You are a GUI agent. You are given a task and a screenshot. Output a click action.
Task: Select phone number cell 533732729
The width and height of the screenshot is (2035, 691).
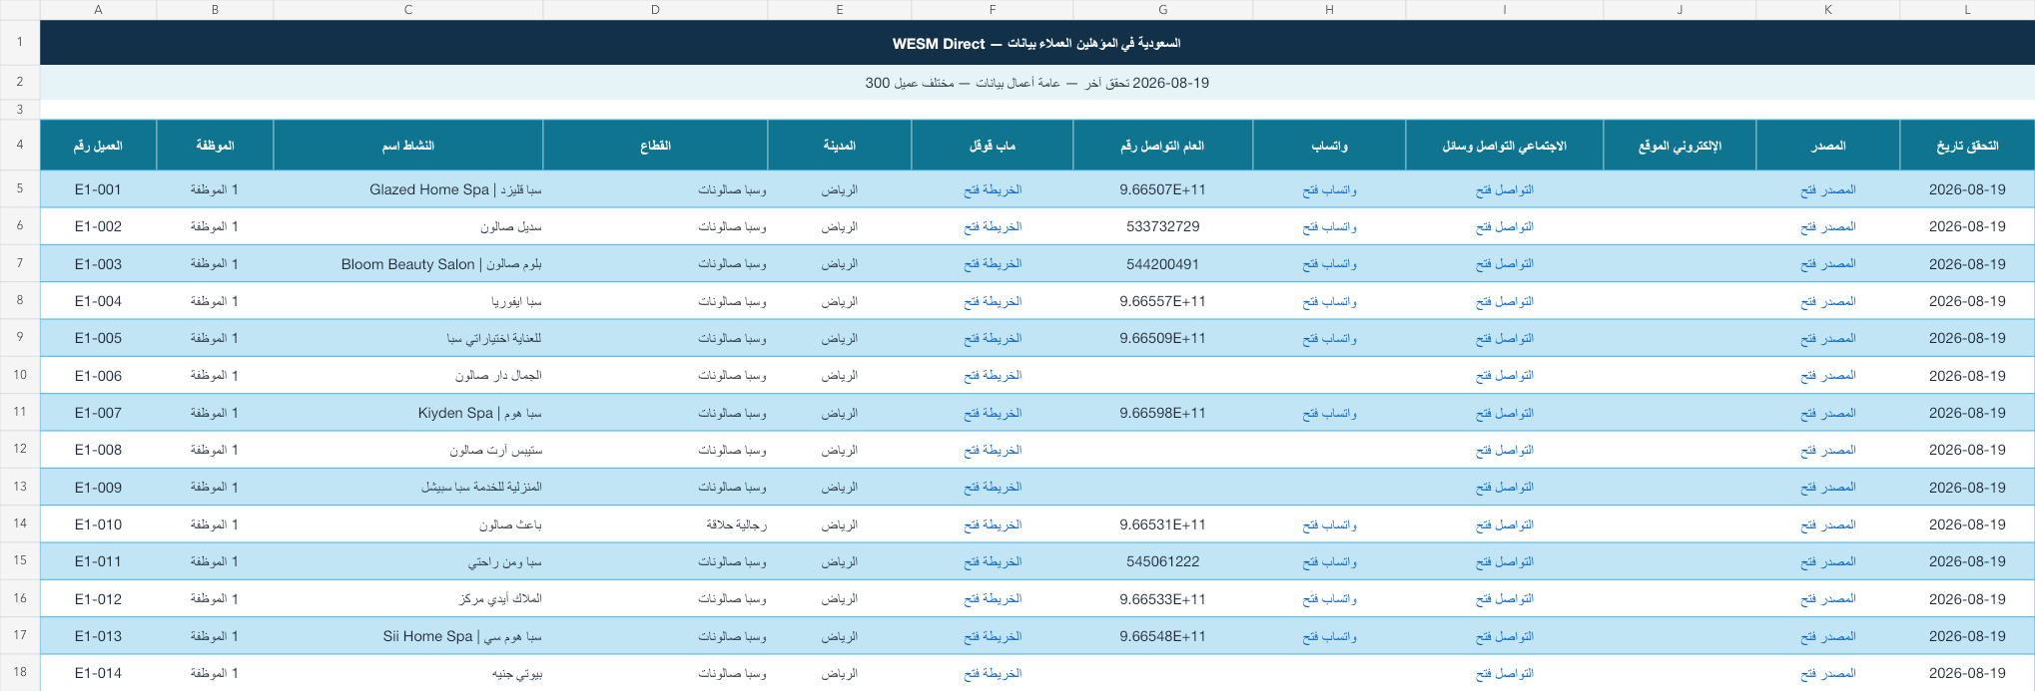1163,226
